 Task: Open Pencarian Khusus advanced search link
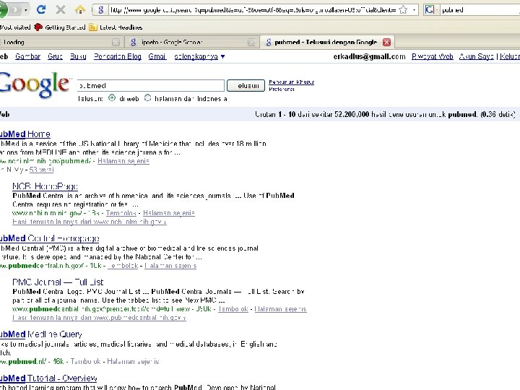291,82
